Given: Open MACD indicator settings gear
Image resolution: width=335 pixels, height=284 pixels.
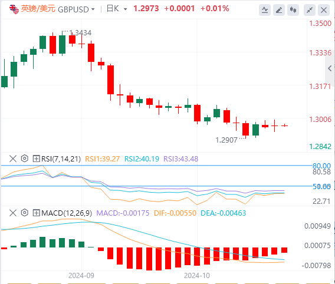Looking at the screenshot, I should (x=25, y=213).
